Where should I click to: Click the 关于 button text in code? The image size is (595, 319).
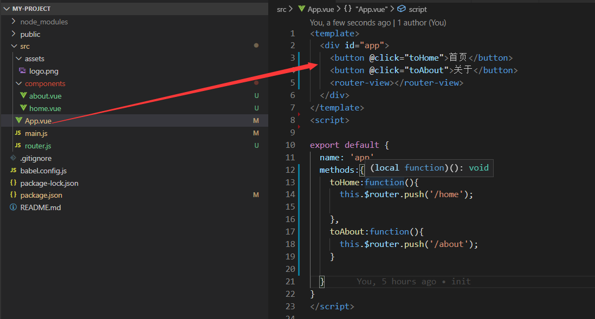(463, 70)
